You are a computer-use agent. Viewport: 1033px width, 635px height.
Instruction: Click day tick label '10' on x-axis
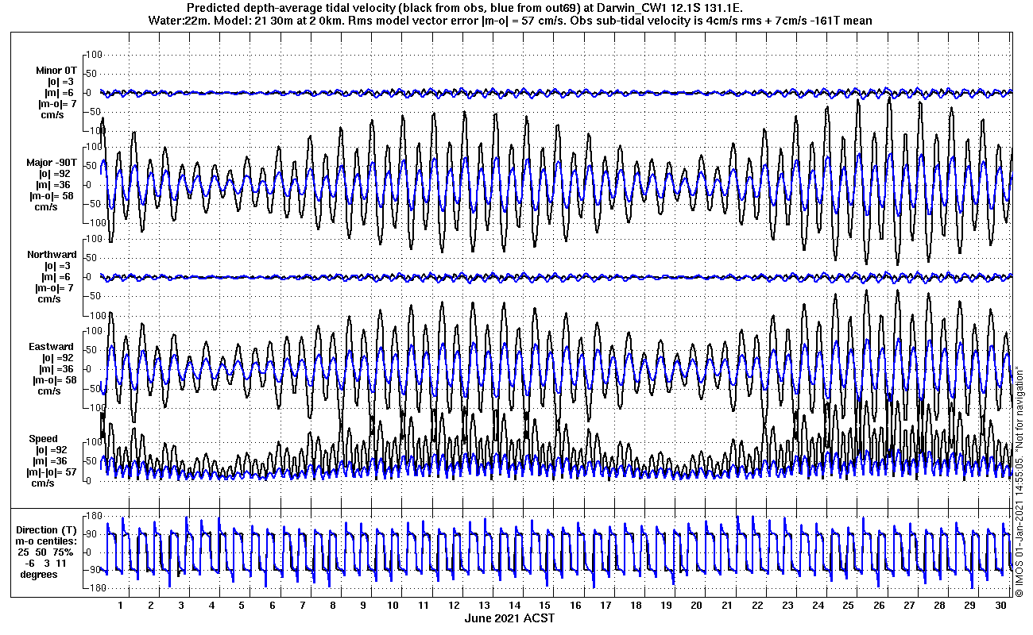coord(393,606)
